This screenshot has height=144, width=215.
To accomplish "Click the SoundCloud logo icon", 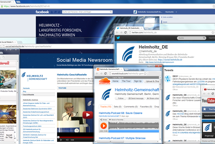I will tap(104, 82).
